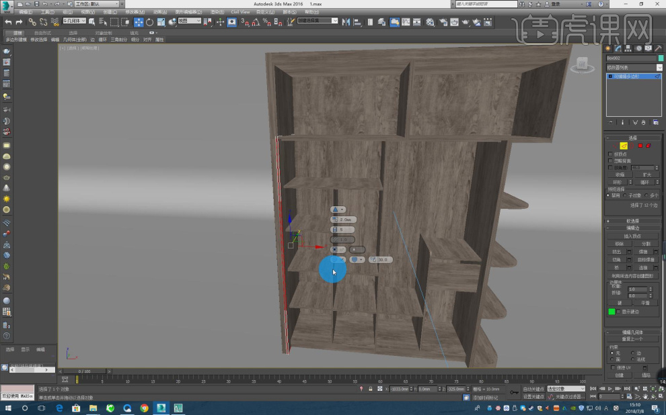Activate the Vertex sub-object mode icon
The width and height of the screenshot is (666, 415).
click(616, 145)
